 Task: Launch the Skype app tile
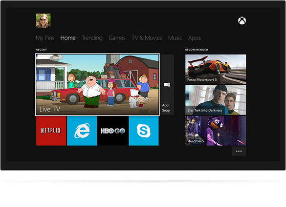144,131
